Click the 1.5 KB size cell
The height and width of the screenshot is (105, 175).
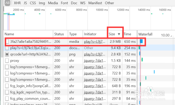pos(116,61)
